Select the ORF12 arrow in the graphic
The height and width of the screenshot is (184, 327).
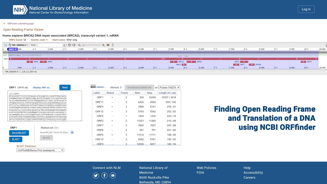[x=174, y=62]
